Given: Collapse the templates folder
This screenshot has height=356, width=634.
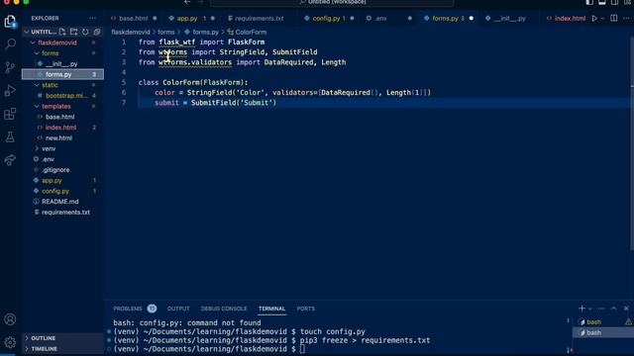Looking at the screenshot, I should (x=37, y=106).
